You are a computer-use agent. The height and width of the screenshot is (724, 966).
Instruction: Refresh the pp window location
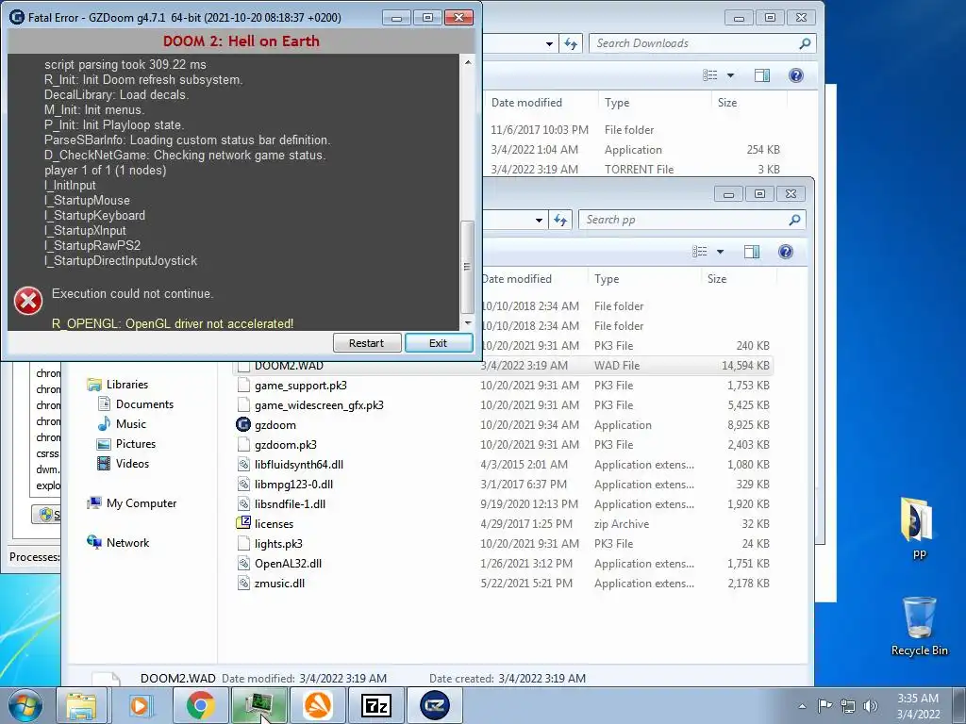pos(560,220)
